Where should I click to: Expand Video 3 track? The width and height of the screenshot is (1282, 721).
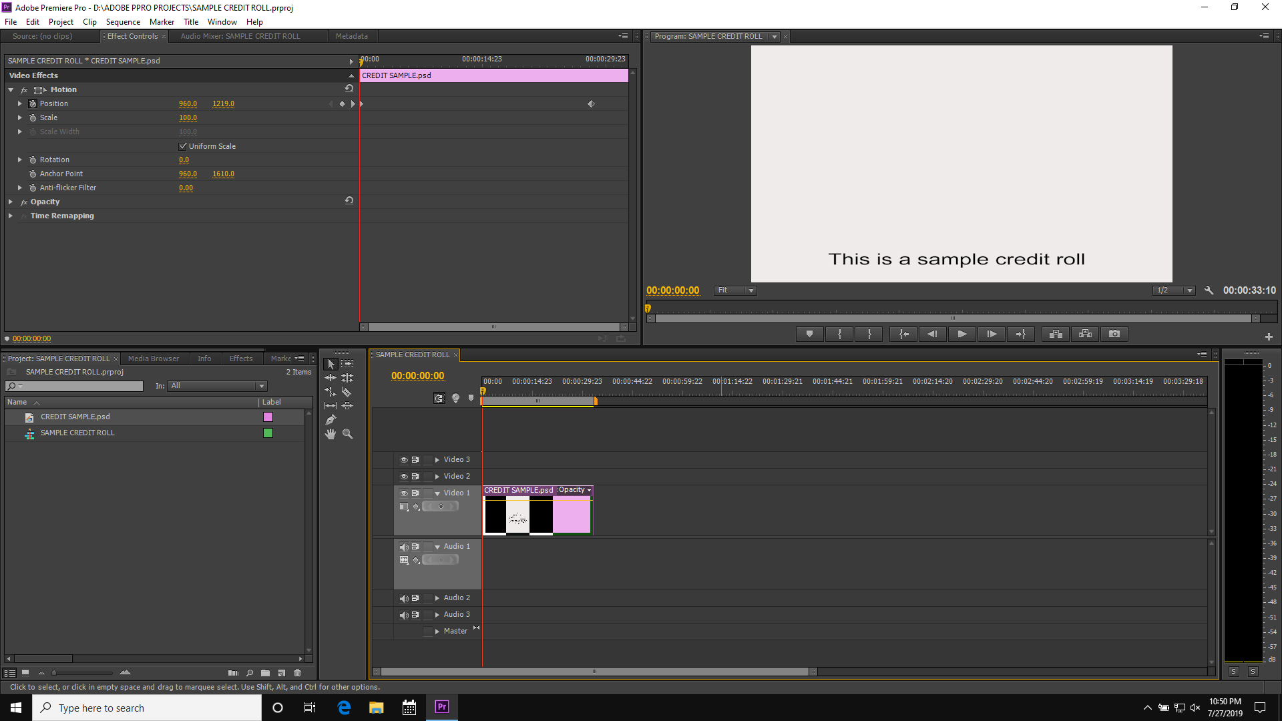pyautogui.click(x=437, y=460)
